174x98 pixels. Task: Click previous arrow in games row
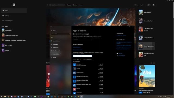coord(151,63)
